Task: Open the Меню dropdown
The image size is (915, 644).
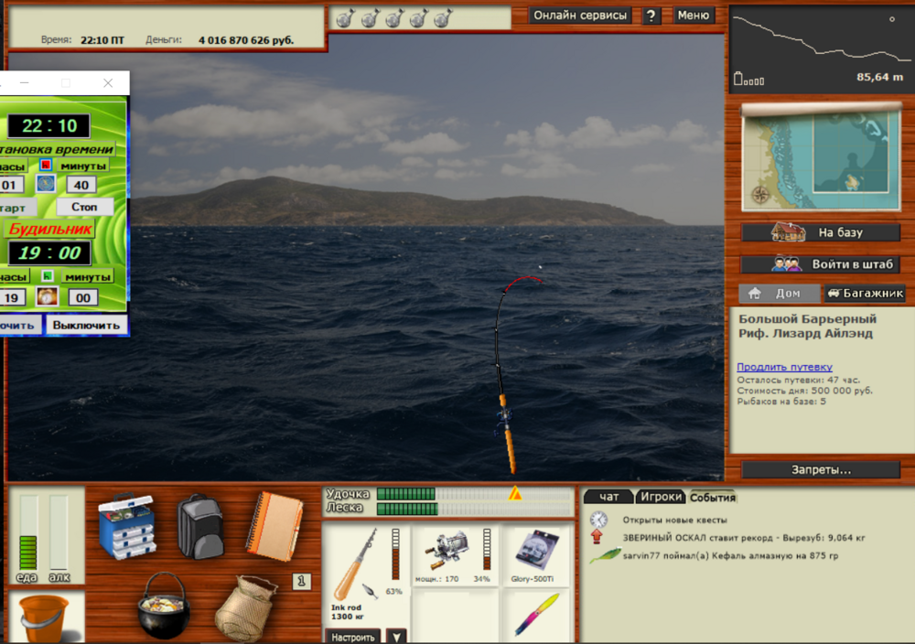Action: (693, 16)
